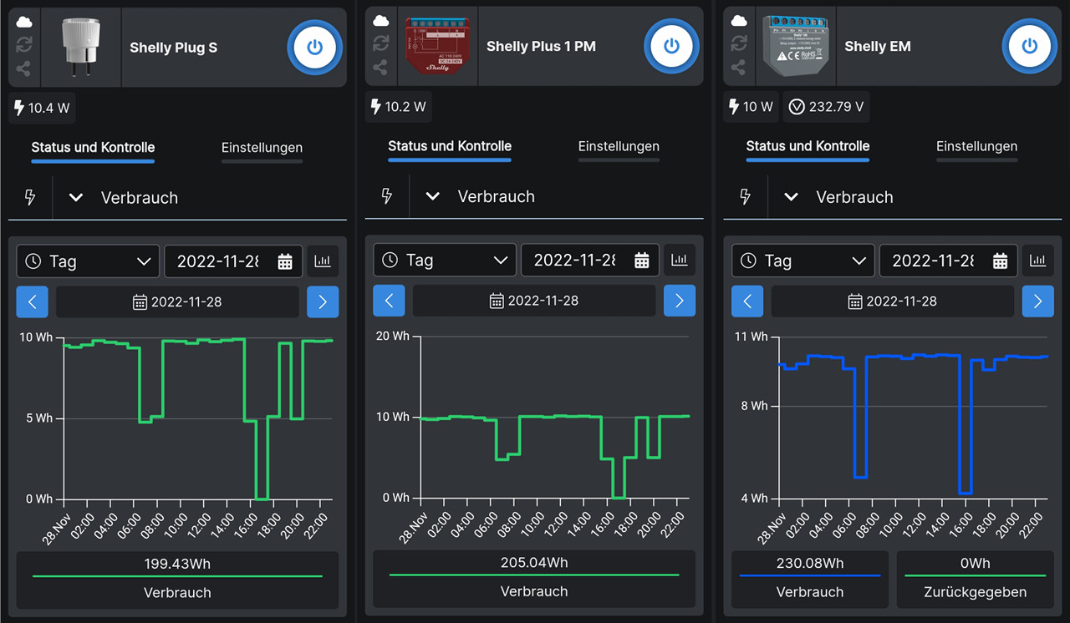Viewport: 1070px width, 623px height.
Task: Click 2022-11-28 date label on Plug S
Action: 177,302
